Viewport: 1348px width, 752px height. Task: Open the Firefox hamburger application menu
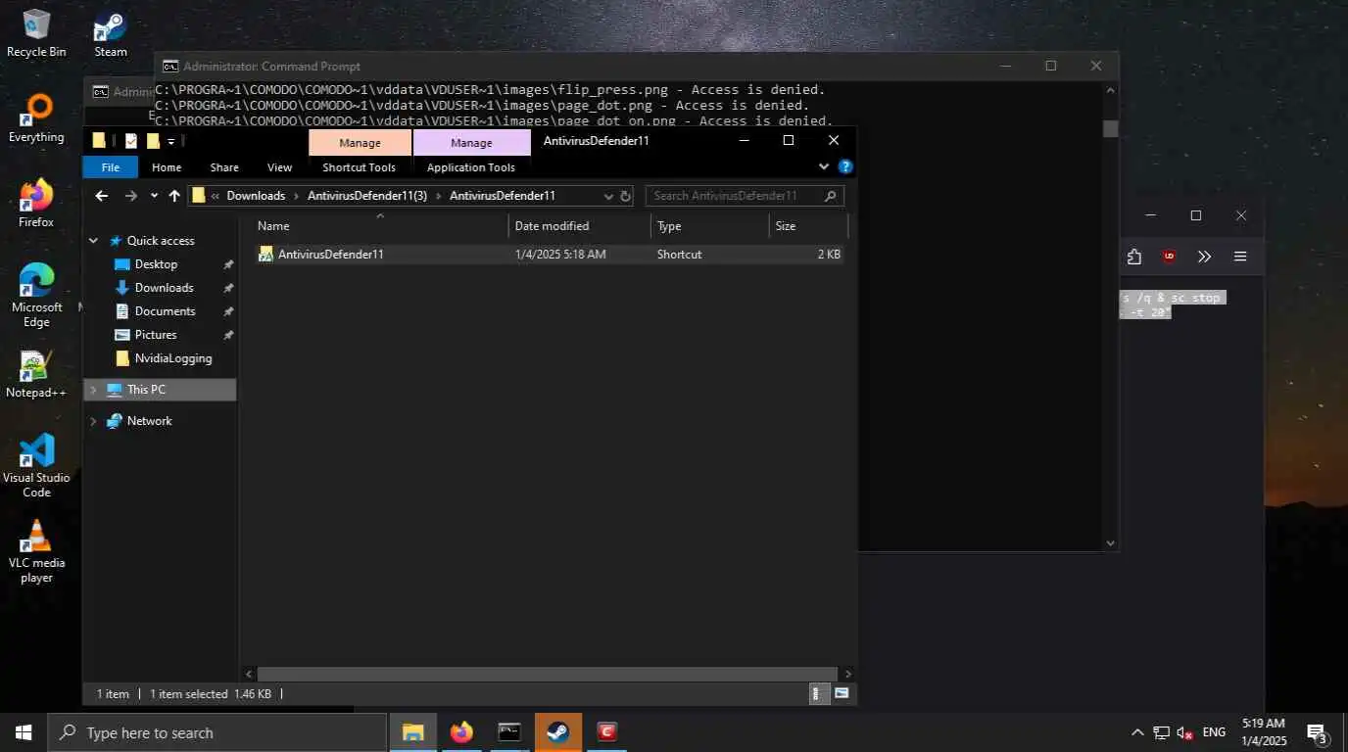click(1240, 257)
